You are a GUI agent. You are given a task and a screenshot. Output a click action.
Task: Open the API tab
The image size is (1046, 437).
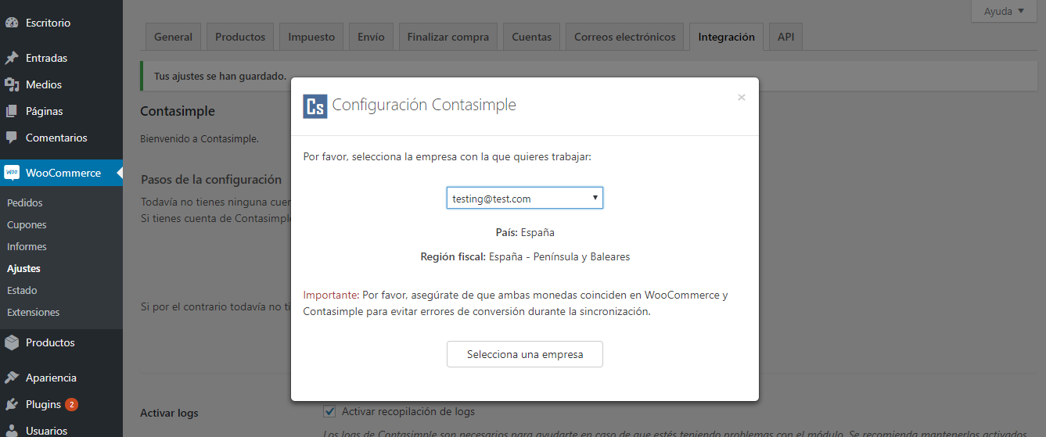click(x=785, y=37)
